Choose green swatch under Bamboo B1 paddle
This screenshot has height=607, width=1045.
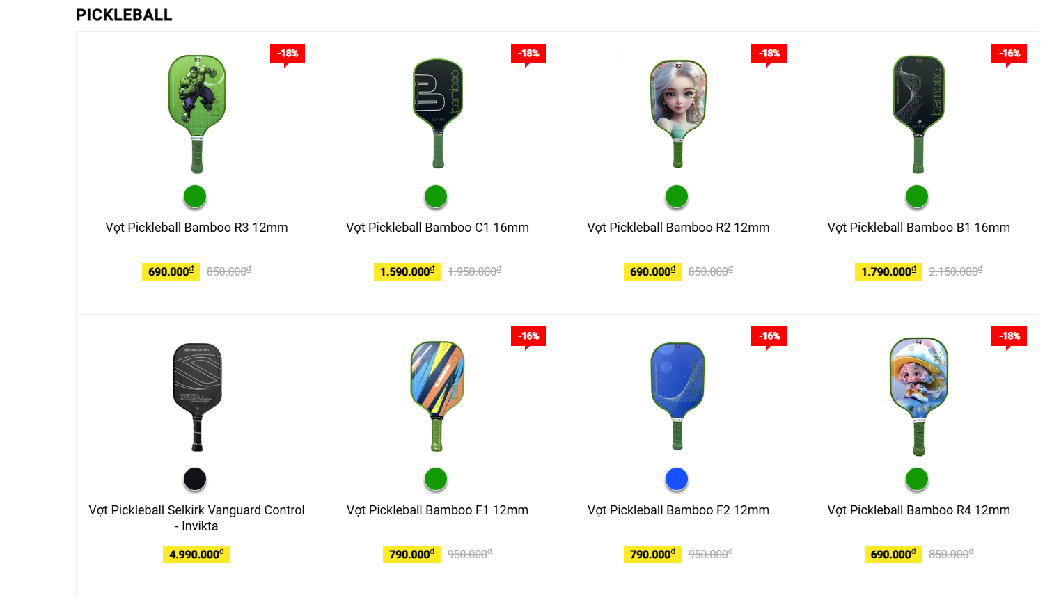[917, 197]
